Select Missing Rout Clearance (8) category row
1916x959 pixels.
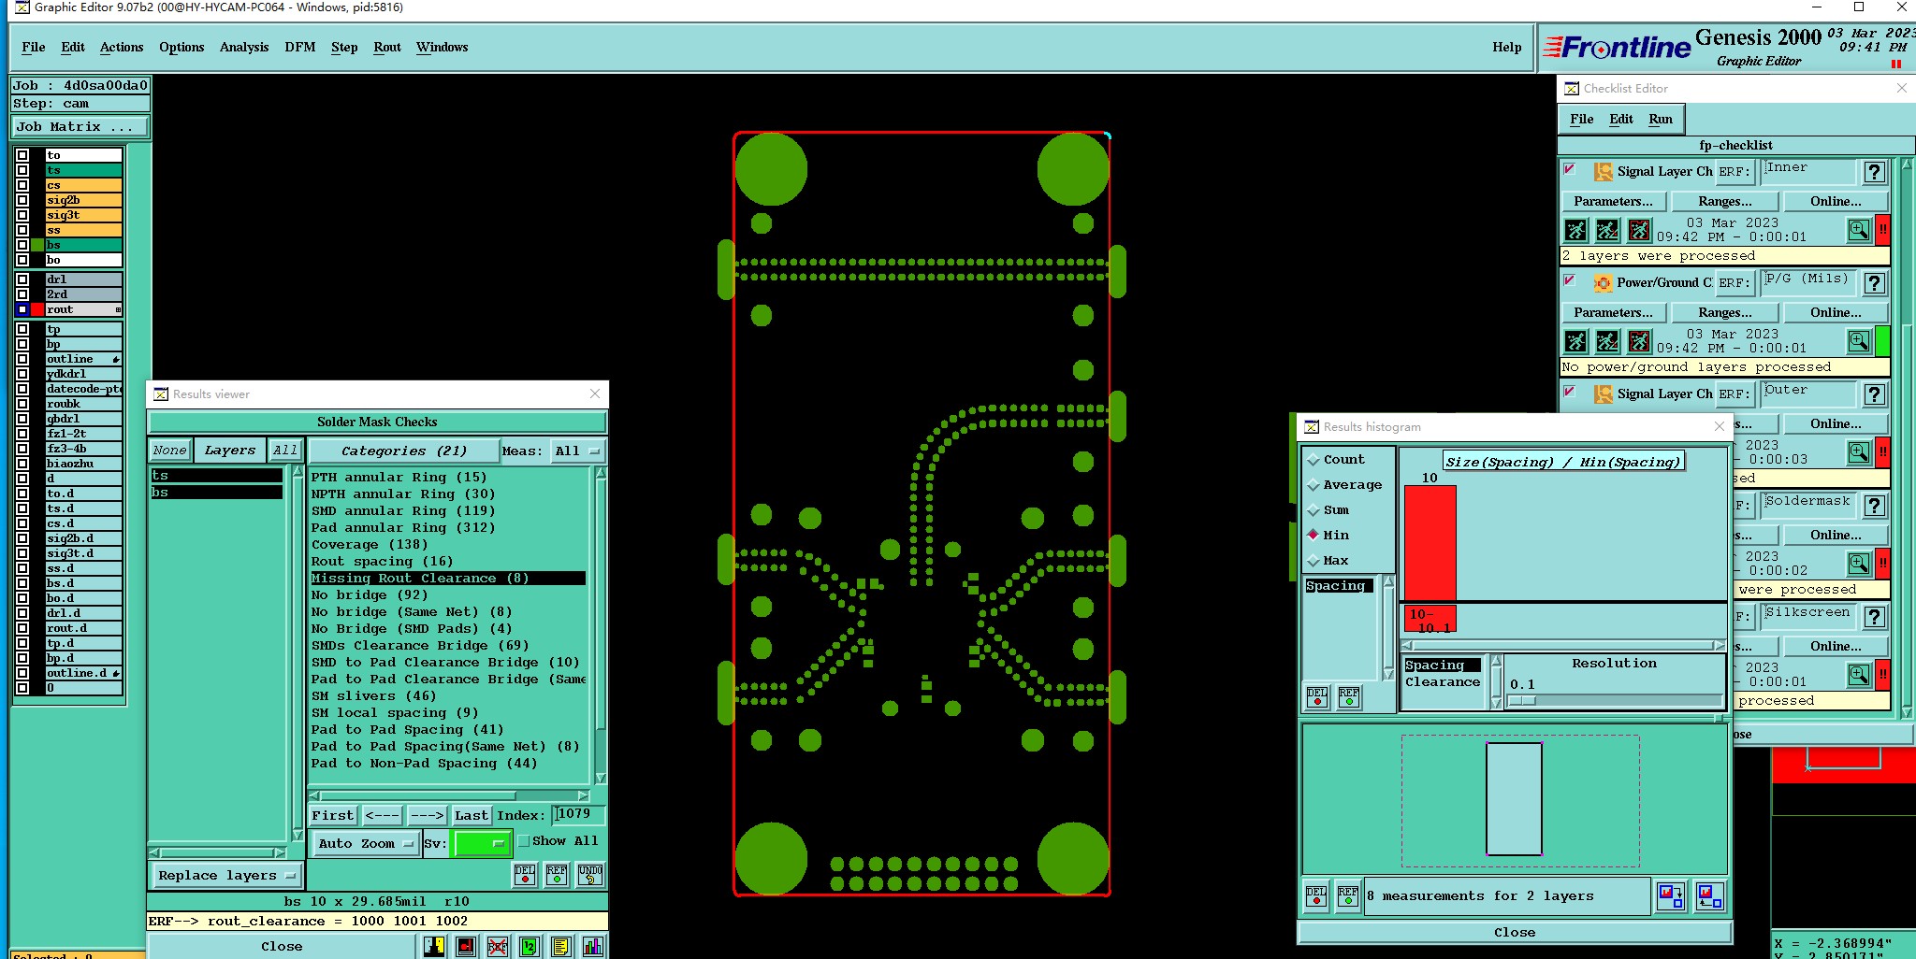click(448, 579)
